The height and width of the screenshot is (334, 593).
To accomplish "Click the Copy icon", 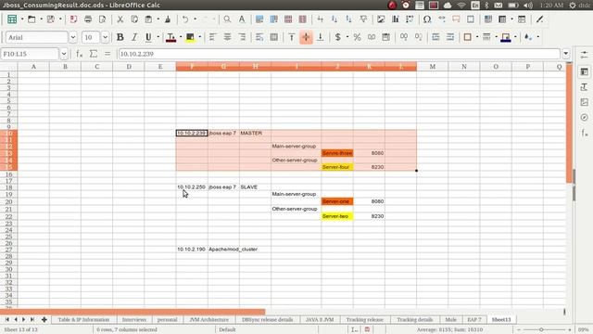I will (134, 19).
